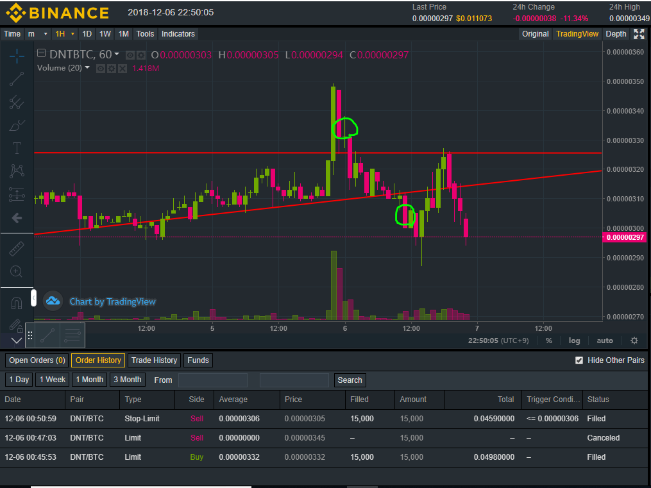Expand chart to fullscreen

pyautogui.click(x=639, y=34)
